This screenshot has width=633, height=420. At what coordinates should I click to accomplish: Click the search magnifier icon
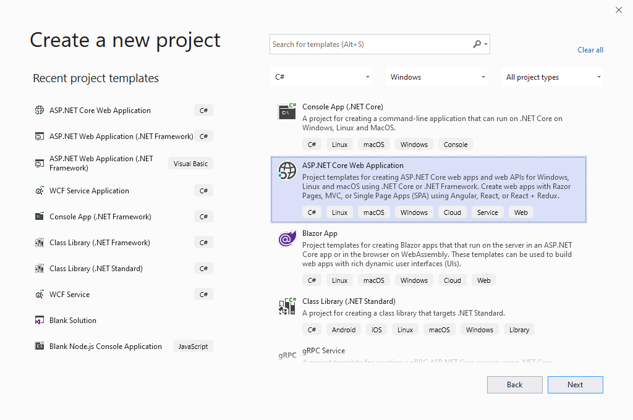[478, 44]
